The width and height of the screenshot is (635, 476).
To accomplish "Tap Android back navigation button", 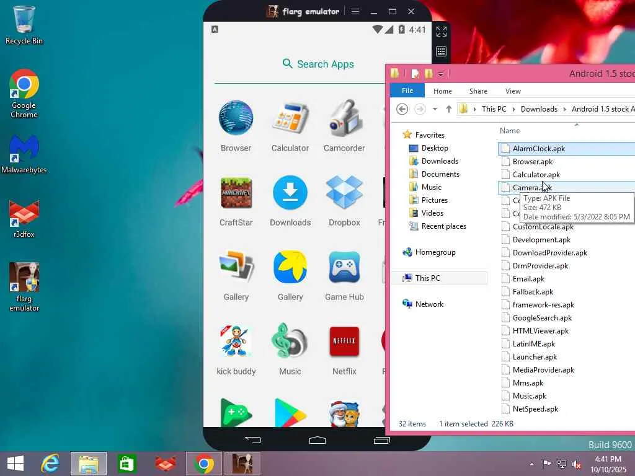I will click(x=254, y=440).
